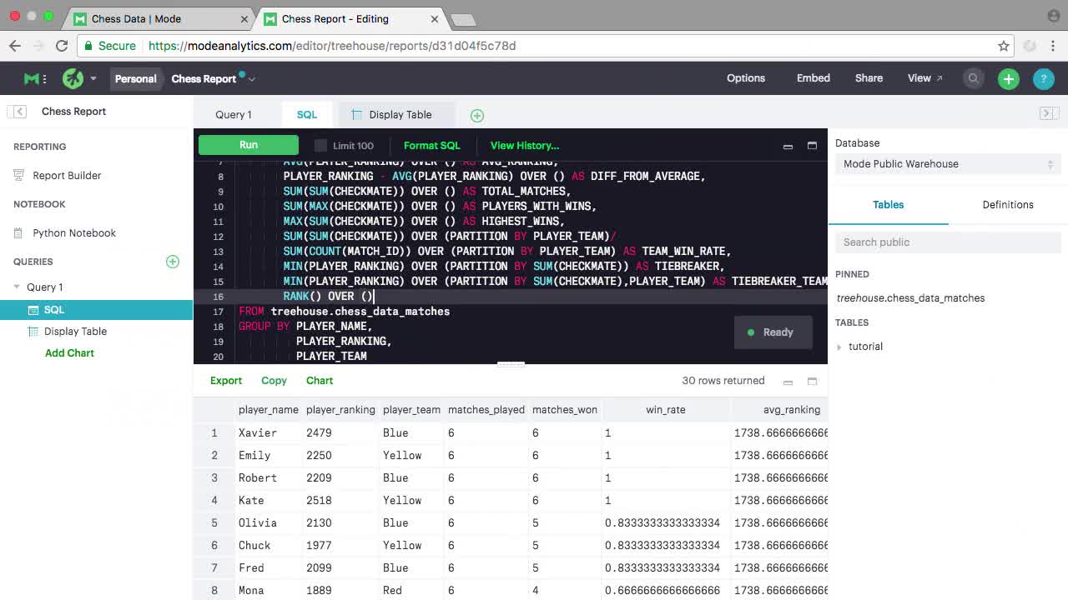Viewport: 1068px width, 600px height.
Task: Open the Chrome profile icon
Action: [1053, 16]
